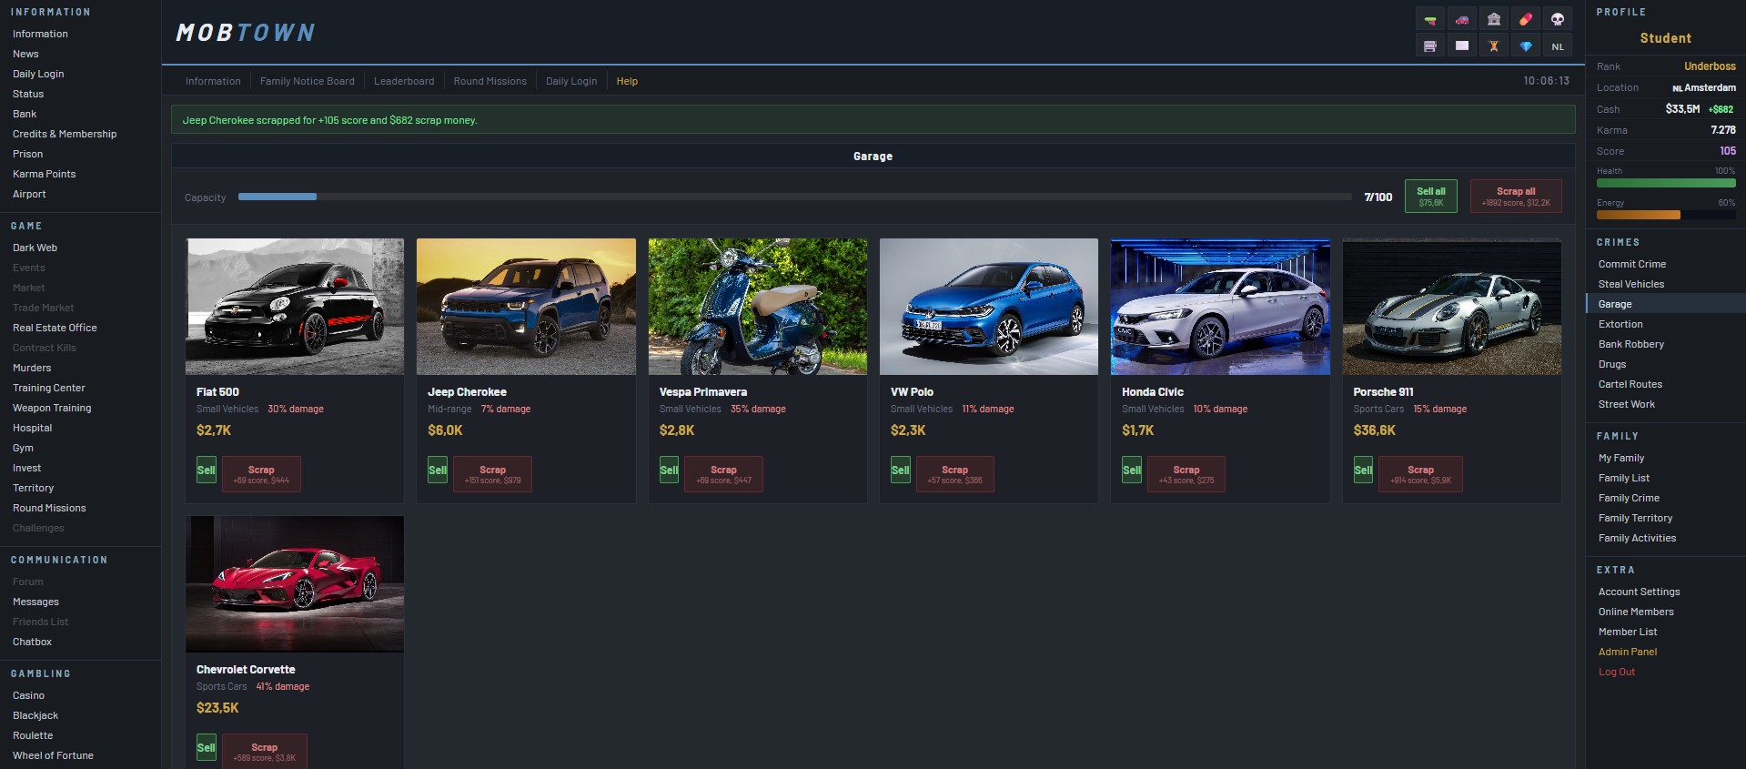Viewport: 1746px width, 769px height.
Task: Open Steal Vehicles in Crimes menu
Action: pyautogui.click(x=1630, y=284)
